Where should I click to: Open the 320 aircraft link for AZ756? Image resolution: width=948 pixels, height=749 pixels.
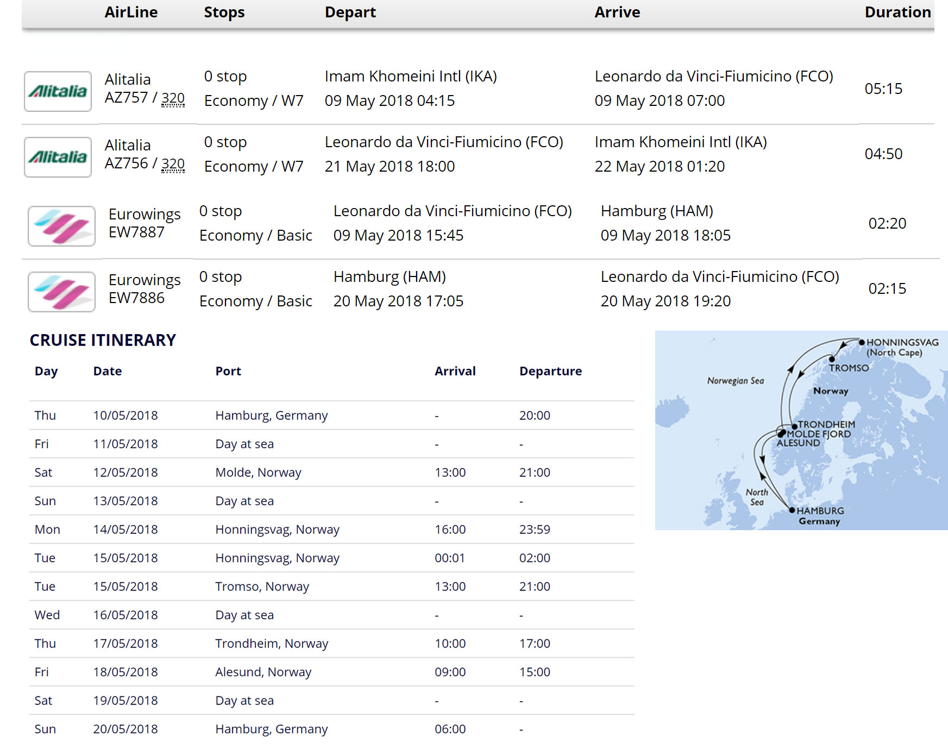(173, 164)
